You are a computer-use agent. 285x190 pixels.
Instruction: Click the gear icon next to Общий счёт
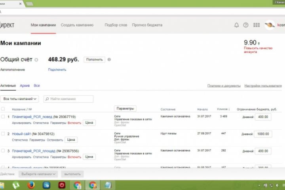(x=36, y=60)
